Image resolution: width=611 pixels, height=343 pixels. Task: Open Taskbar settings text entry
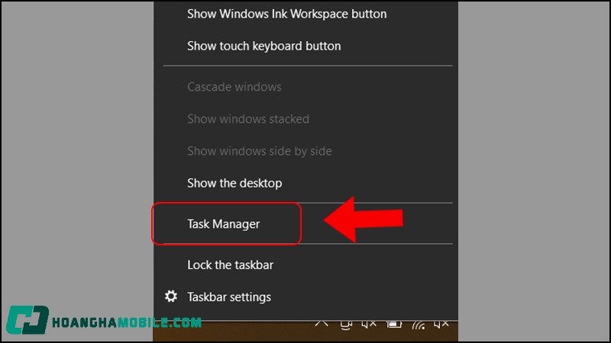[229, 297]
